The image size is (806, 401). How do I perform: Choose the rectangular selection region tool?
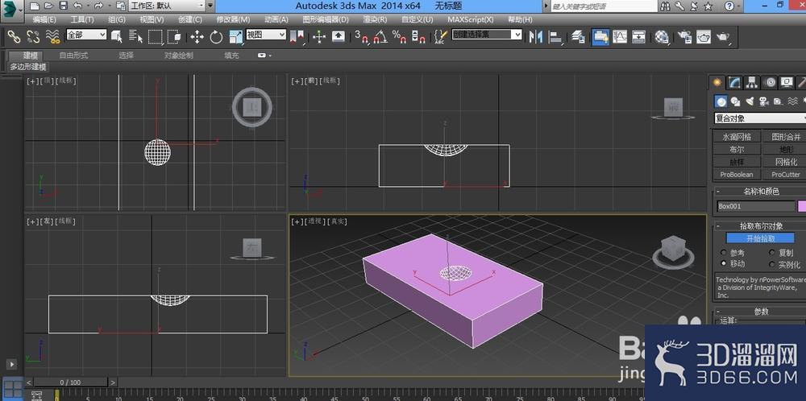[x=156, y=36]
